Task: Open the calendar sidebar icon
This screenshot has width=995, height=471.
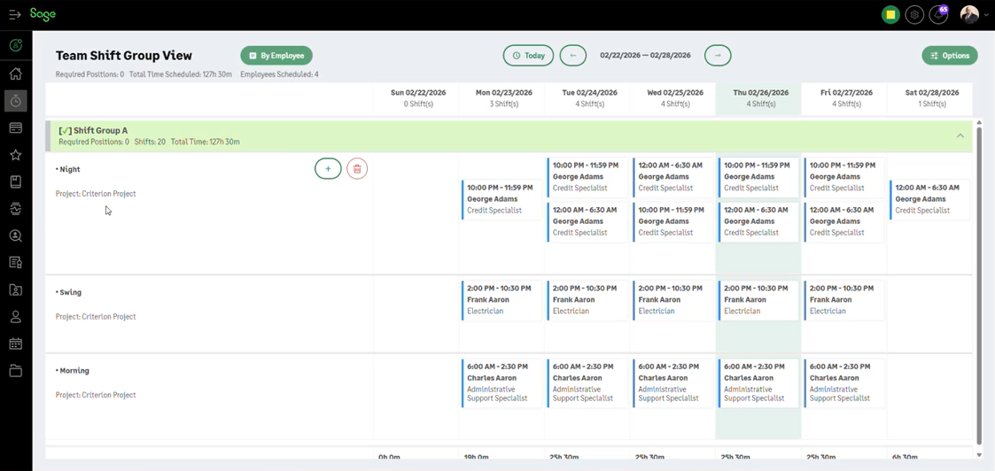Action: (x=16, y=344)
